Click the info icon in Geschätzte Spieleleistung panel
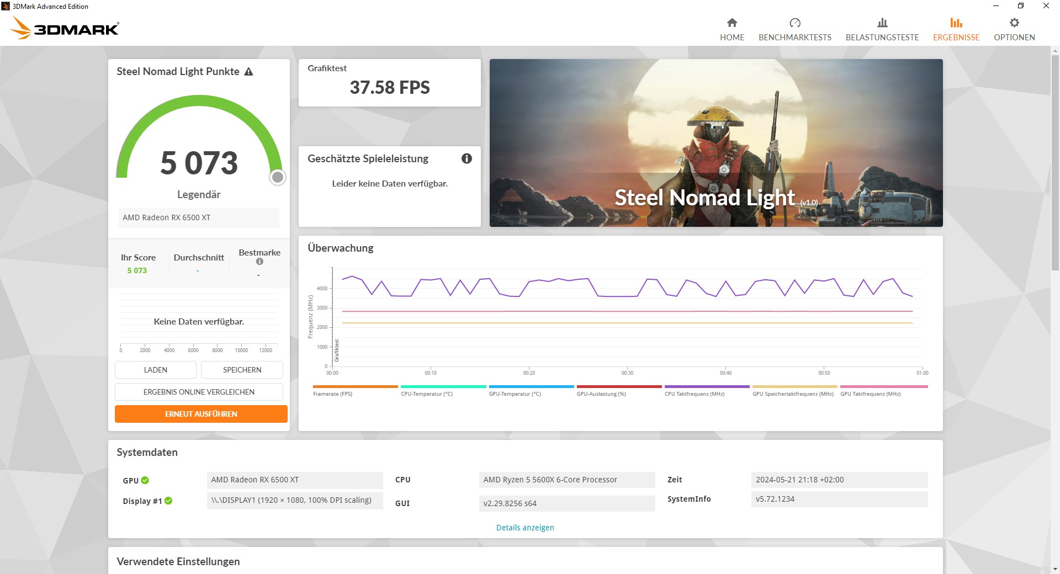 coord(467,158)
